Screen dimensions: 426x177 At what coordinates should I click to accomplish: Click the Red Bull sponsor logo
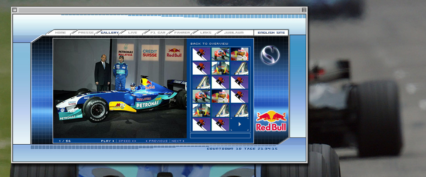click(x=271, y=121)
